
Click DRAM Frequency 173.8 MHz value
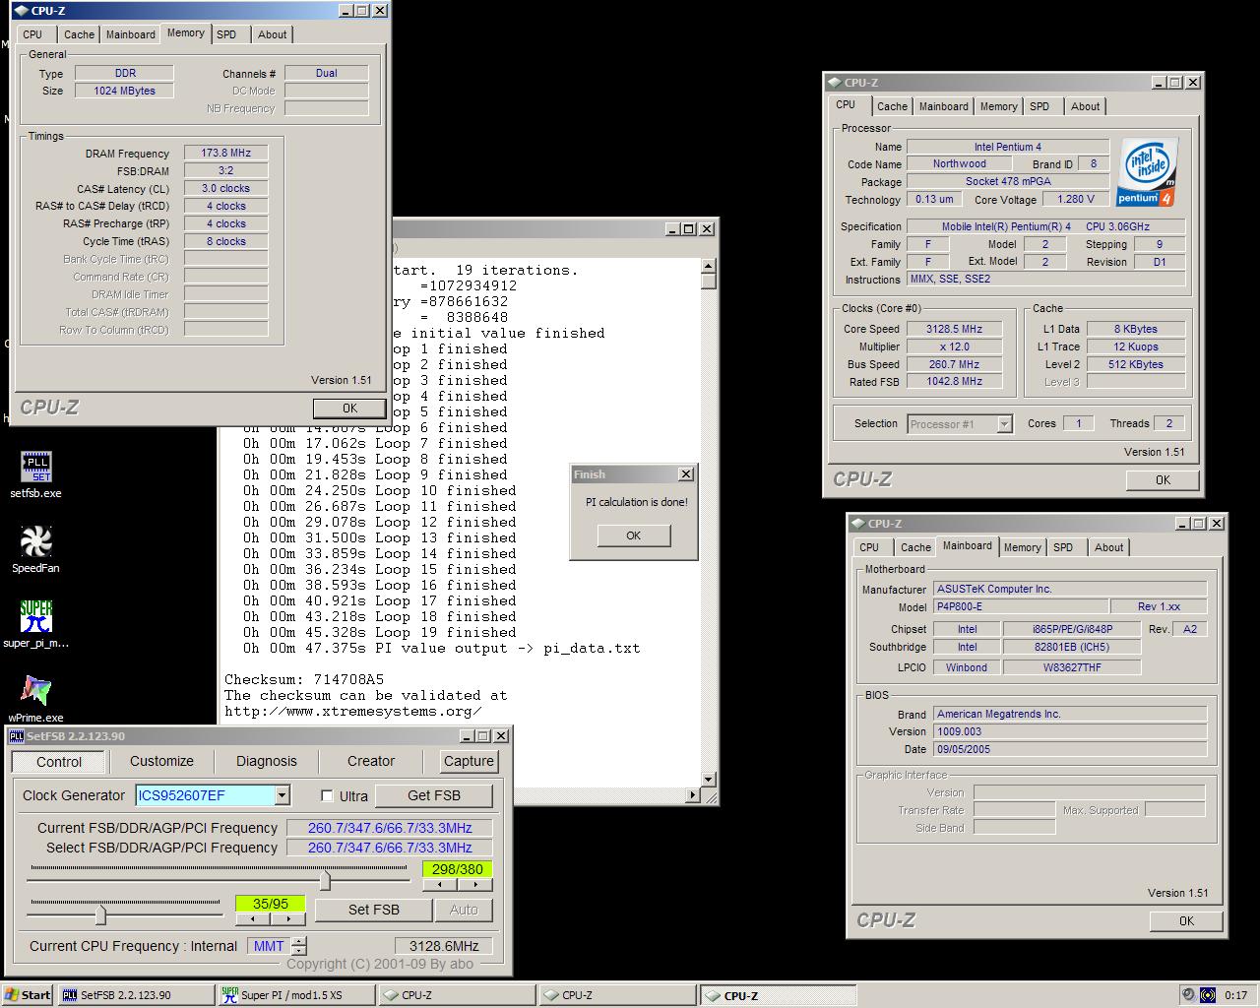[x=226, y=153]
